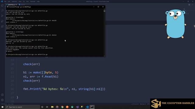Open the Run menu in VS Code
The height and width of the screenshot is (109, 195).
(27, 2)
